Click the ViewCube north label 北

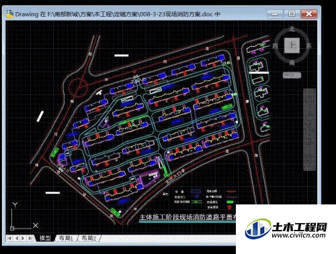[292, 29]
